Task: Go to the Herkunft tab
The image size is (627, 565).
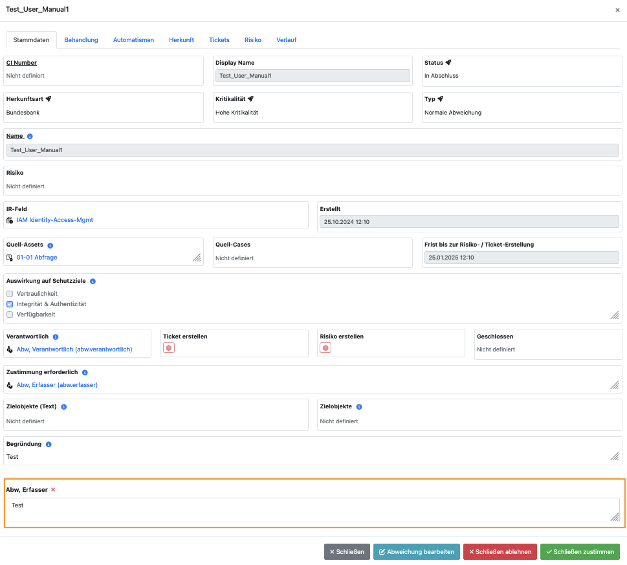Action: [182, 40]
